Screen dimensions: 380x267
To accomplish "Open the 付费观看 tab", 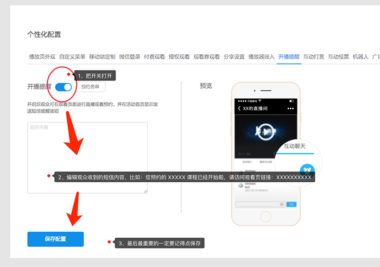I will [x=154, y=56].
